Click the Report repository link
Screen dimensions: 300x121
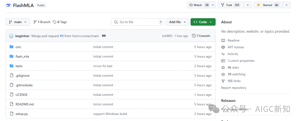coord(234,88)
